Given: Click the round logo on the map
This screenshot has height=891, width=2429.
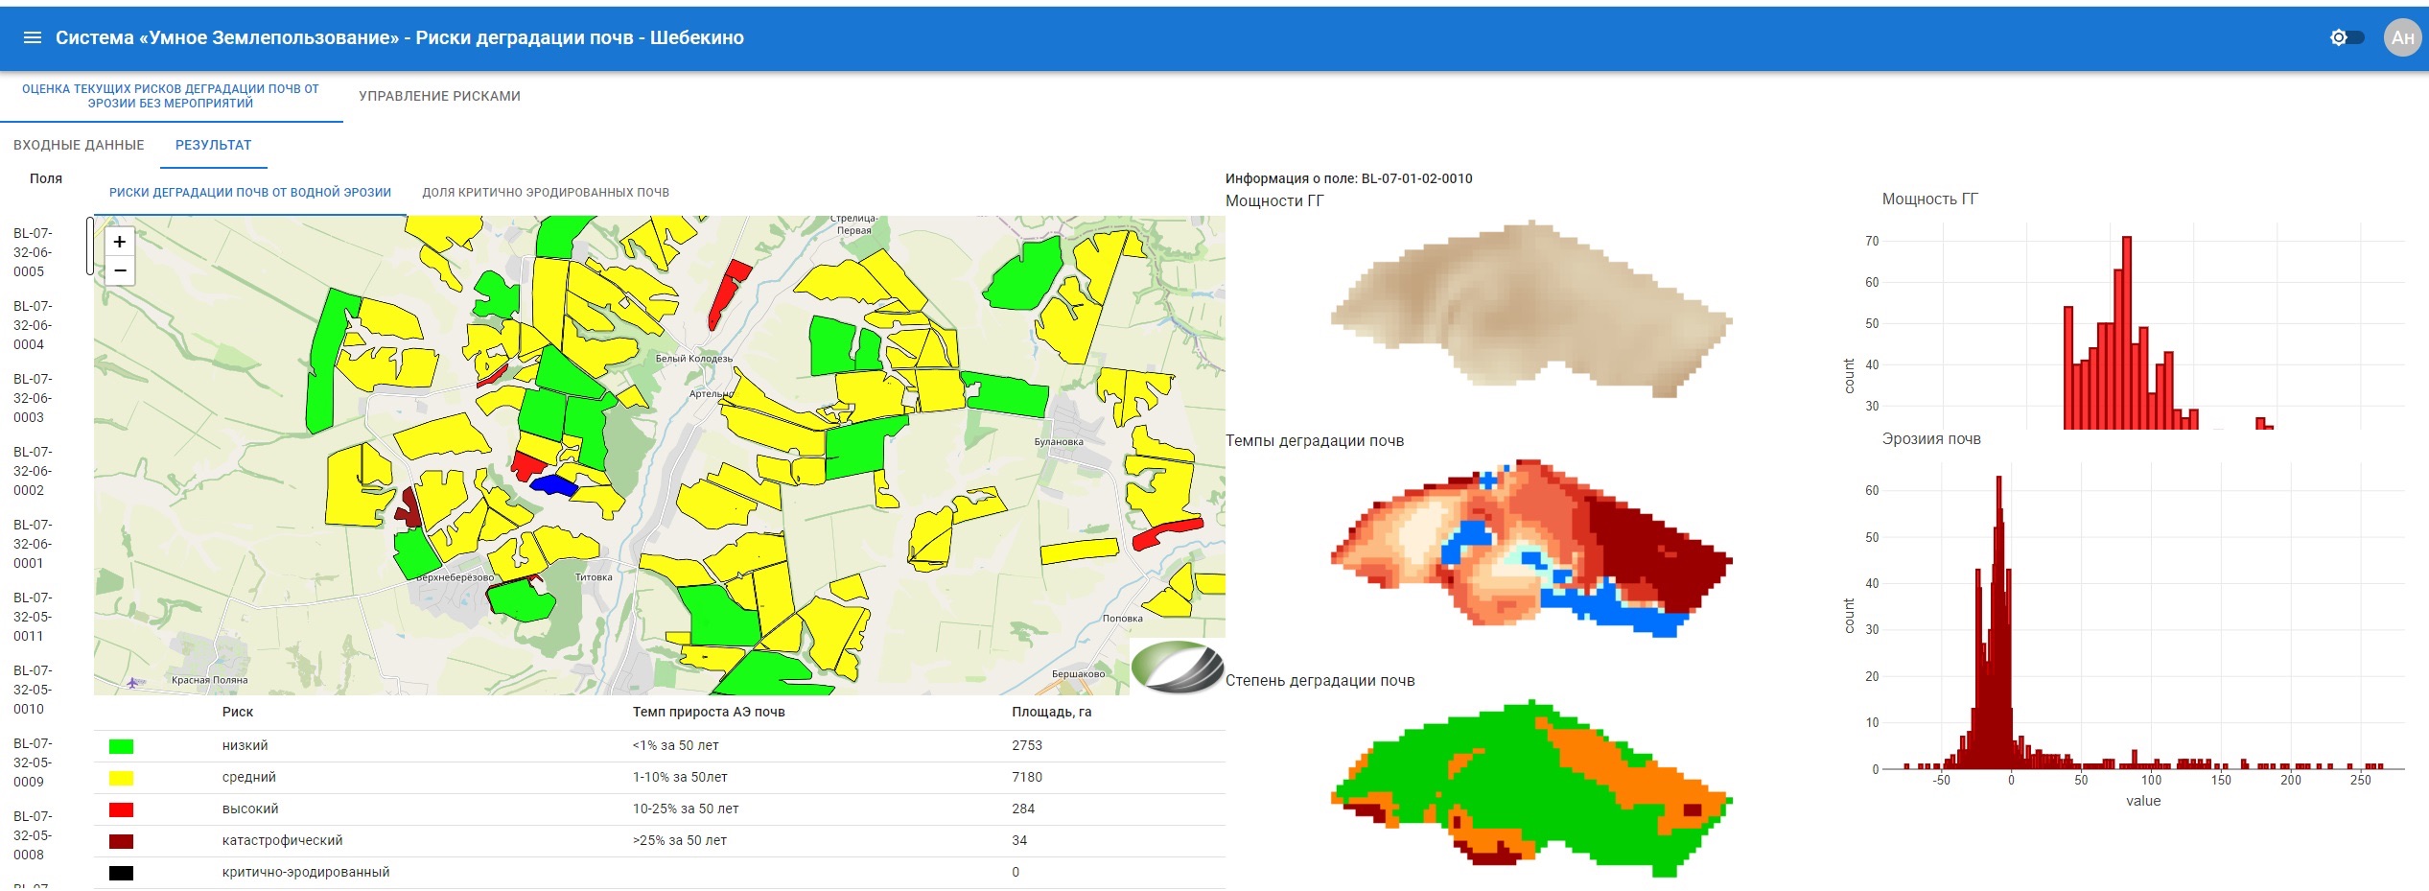Looking at the screenshot, I should point(1178,667).
